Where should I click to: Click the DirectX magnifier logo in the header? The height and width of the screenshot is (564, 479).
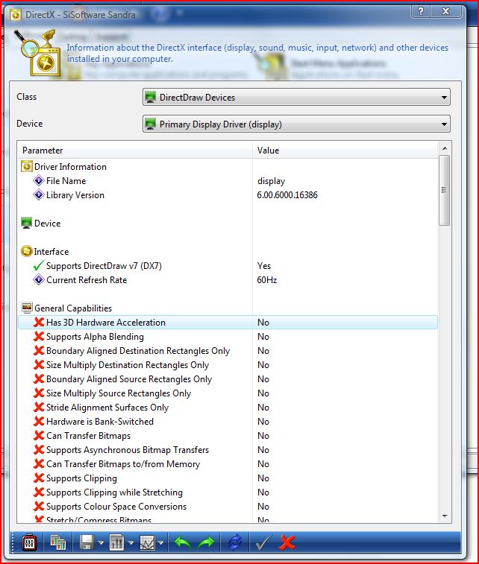37,53
